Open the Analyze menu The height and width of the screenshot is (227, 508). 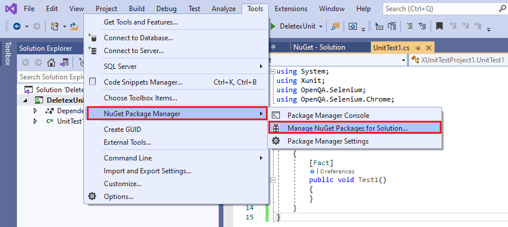(x=224, y=9)
